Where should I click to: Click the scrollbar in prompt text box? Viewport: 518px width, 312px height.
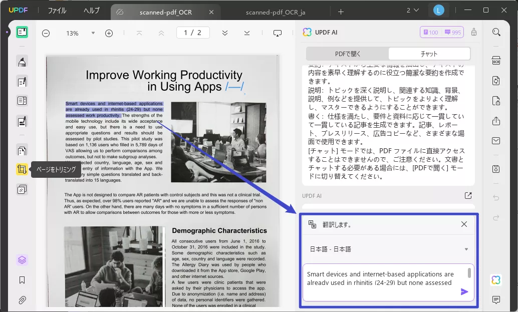469,273
